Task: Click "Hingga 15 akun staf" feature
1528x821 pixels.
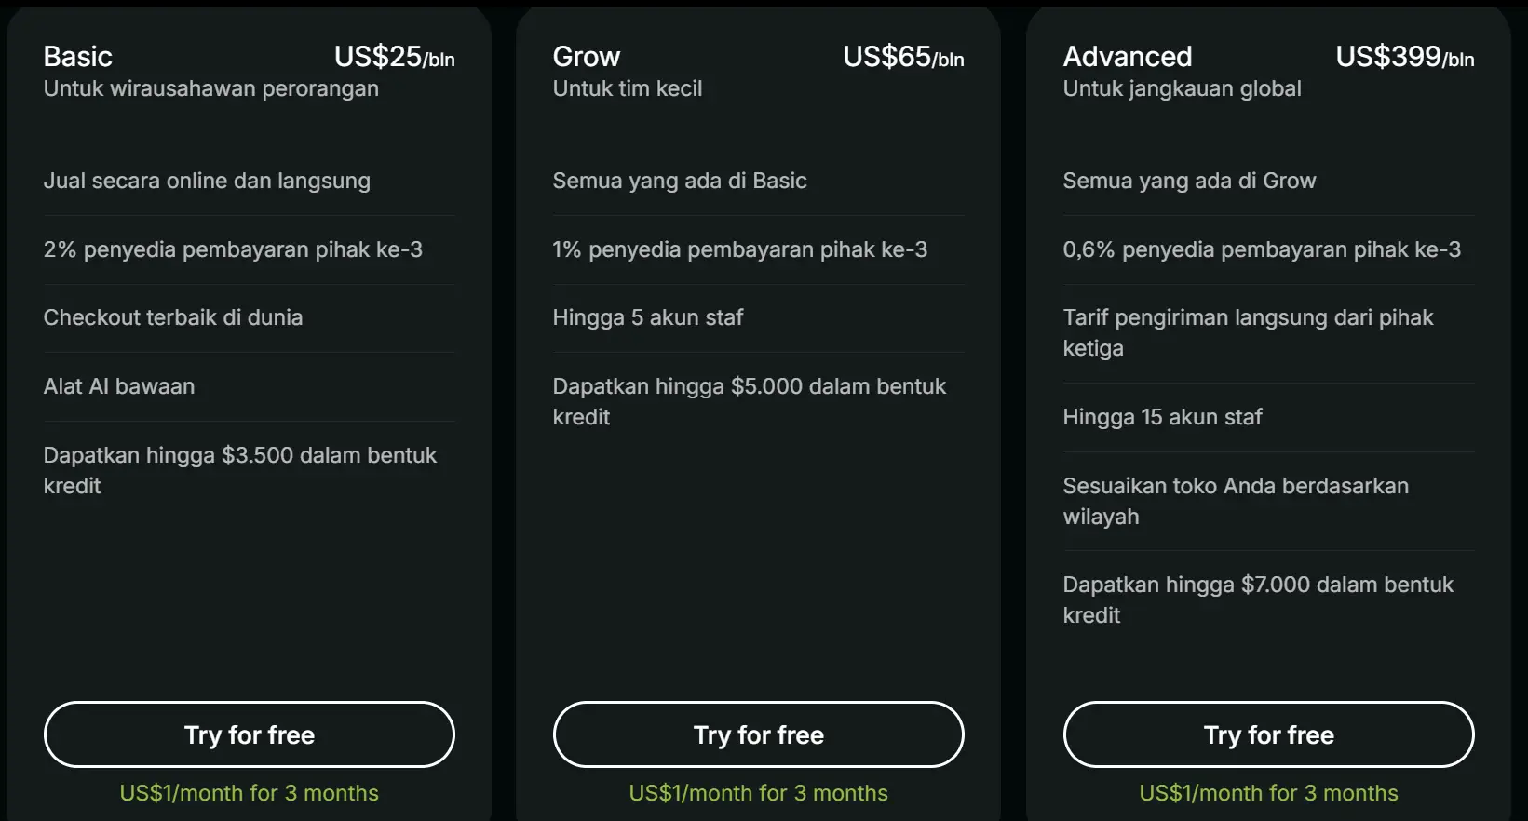Action: point(1162,417)
